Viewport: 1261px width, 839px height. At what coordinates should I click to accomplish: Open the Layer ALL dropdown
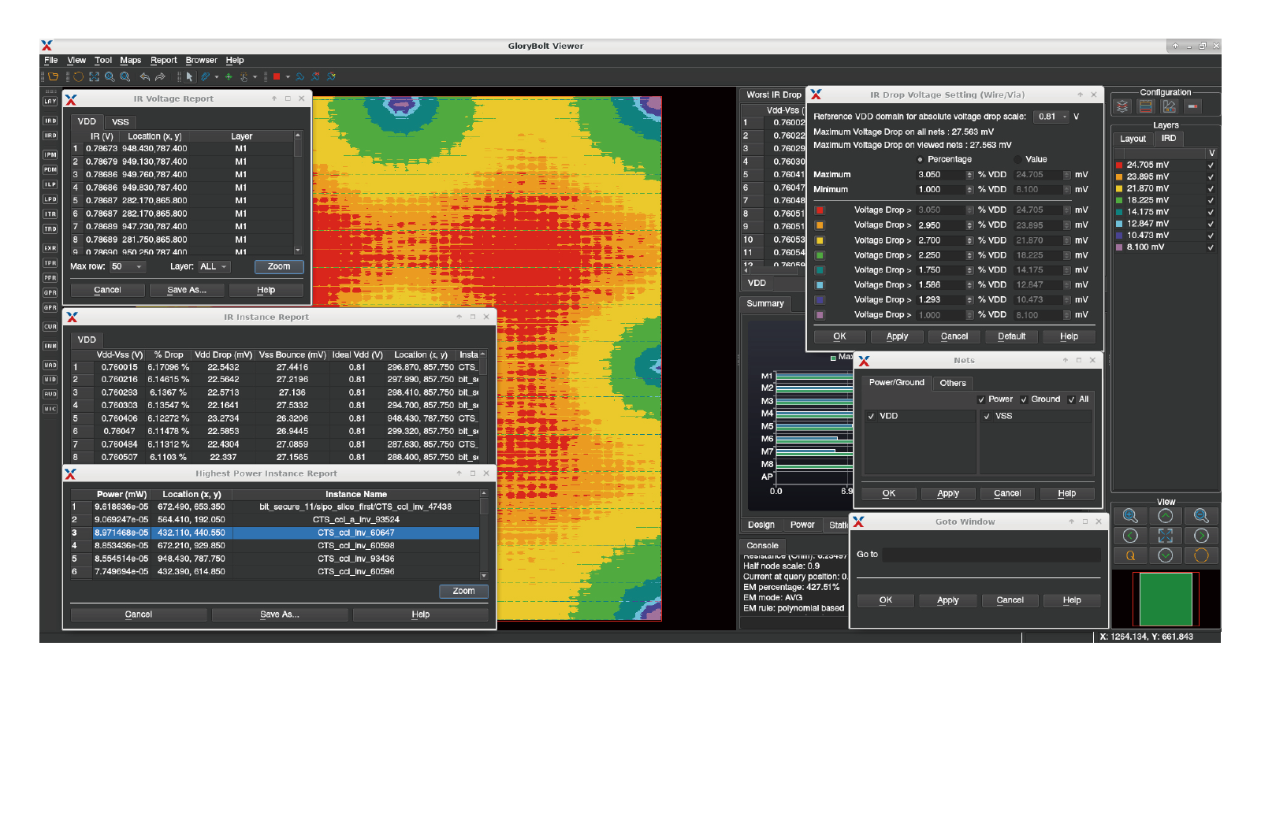(213, 267)
